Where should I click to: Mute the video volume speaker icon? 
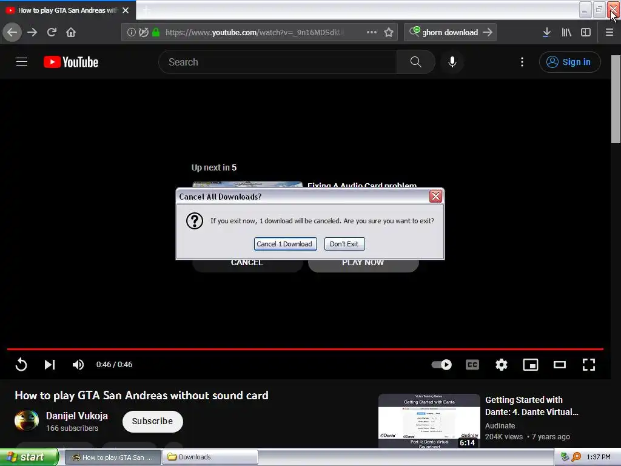(78, 364)
